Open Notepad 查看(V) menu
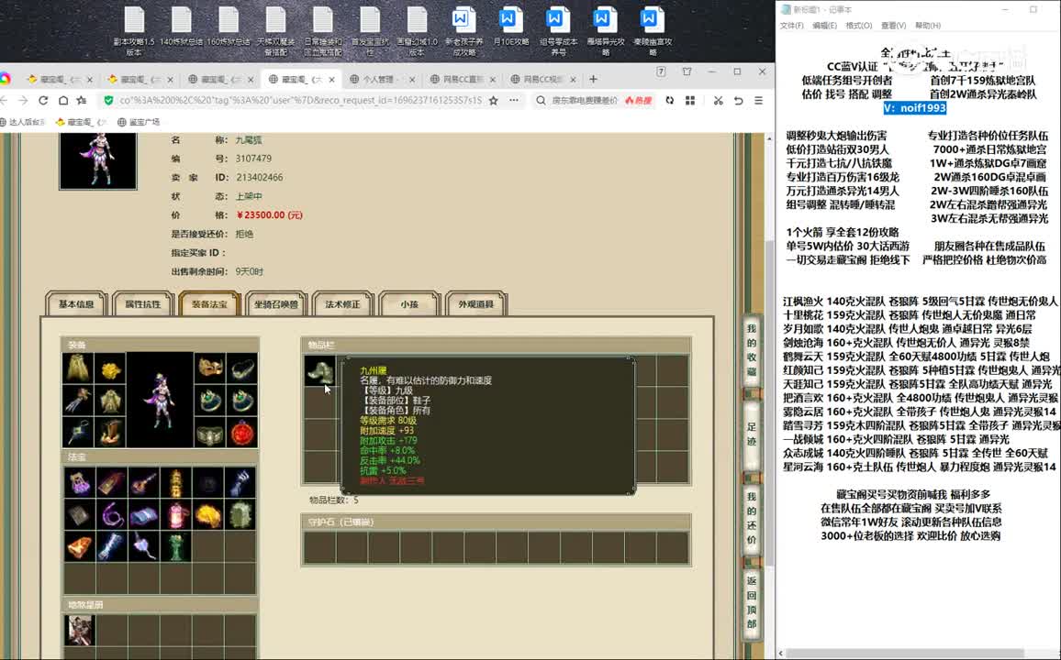Screen dimensions: 1061x660 tap(893, 25)
